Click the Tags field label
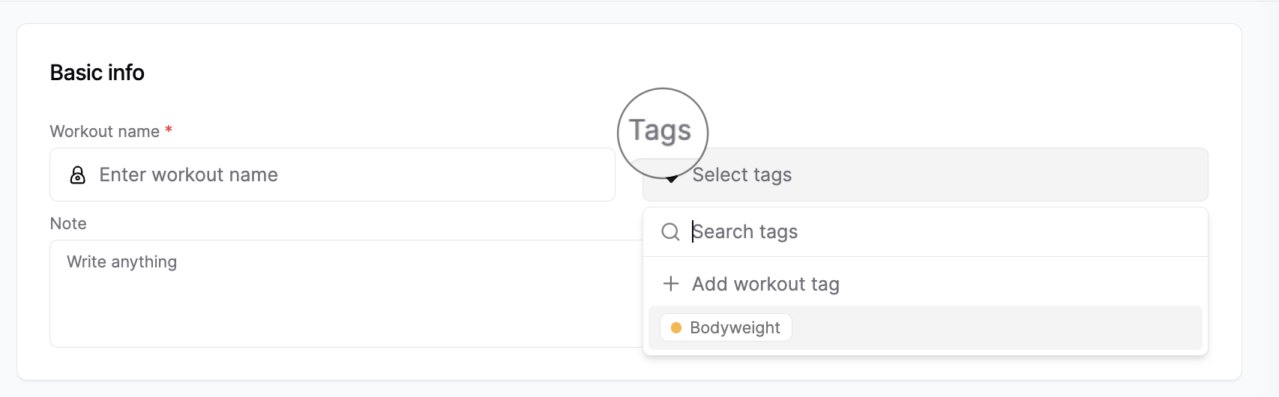Image resolution: width=1279 pixels, height=397 pixels. [x=660, y=130]
